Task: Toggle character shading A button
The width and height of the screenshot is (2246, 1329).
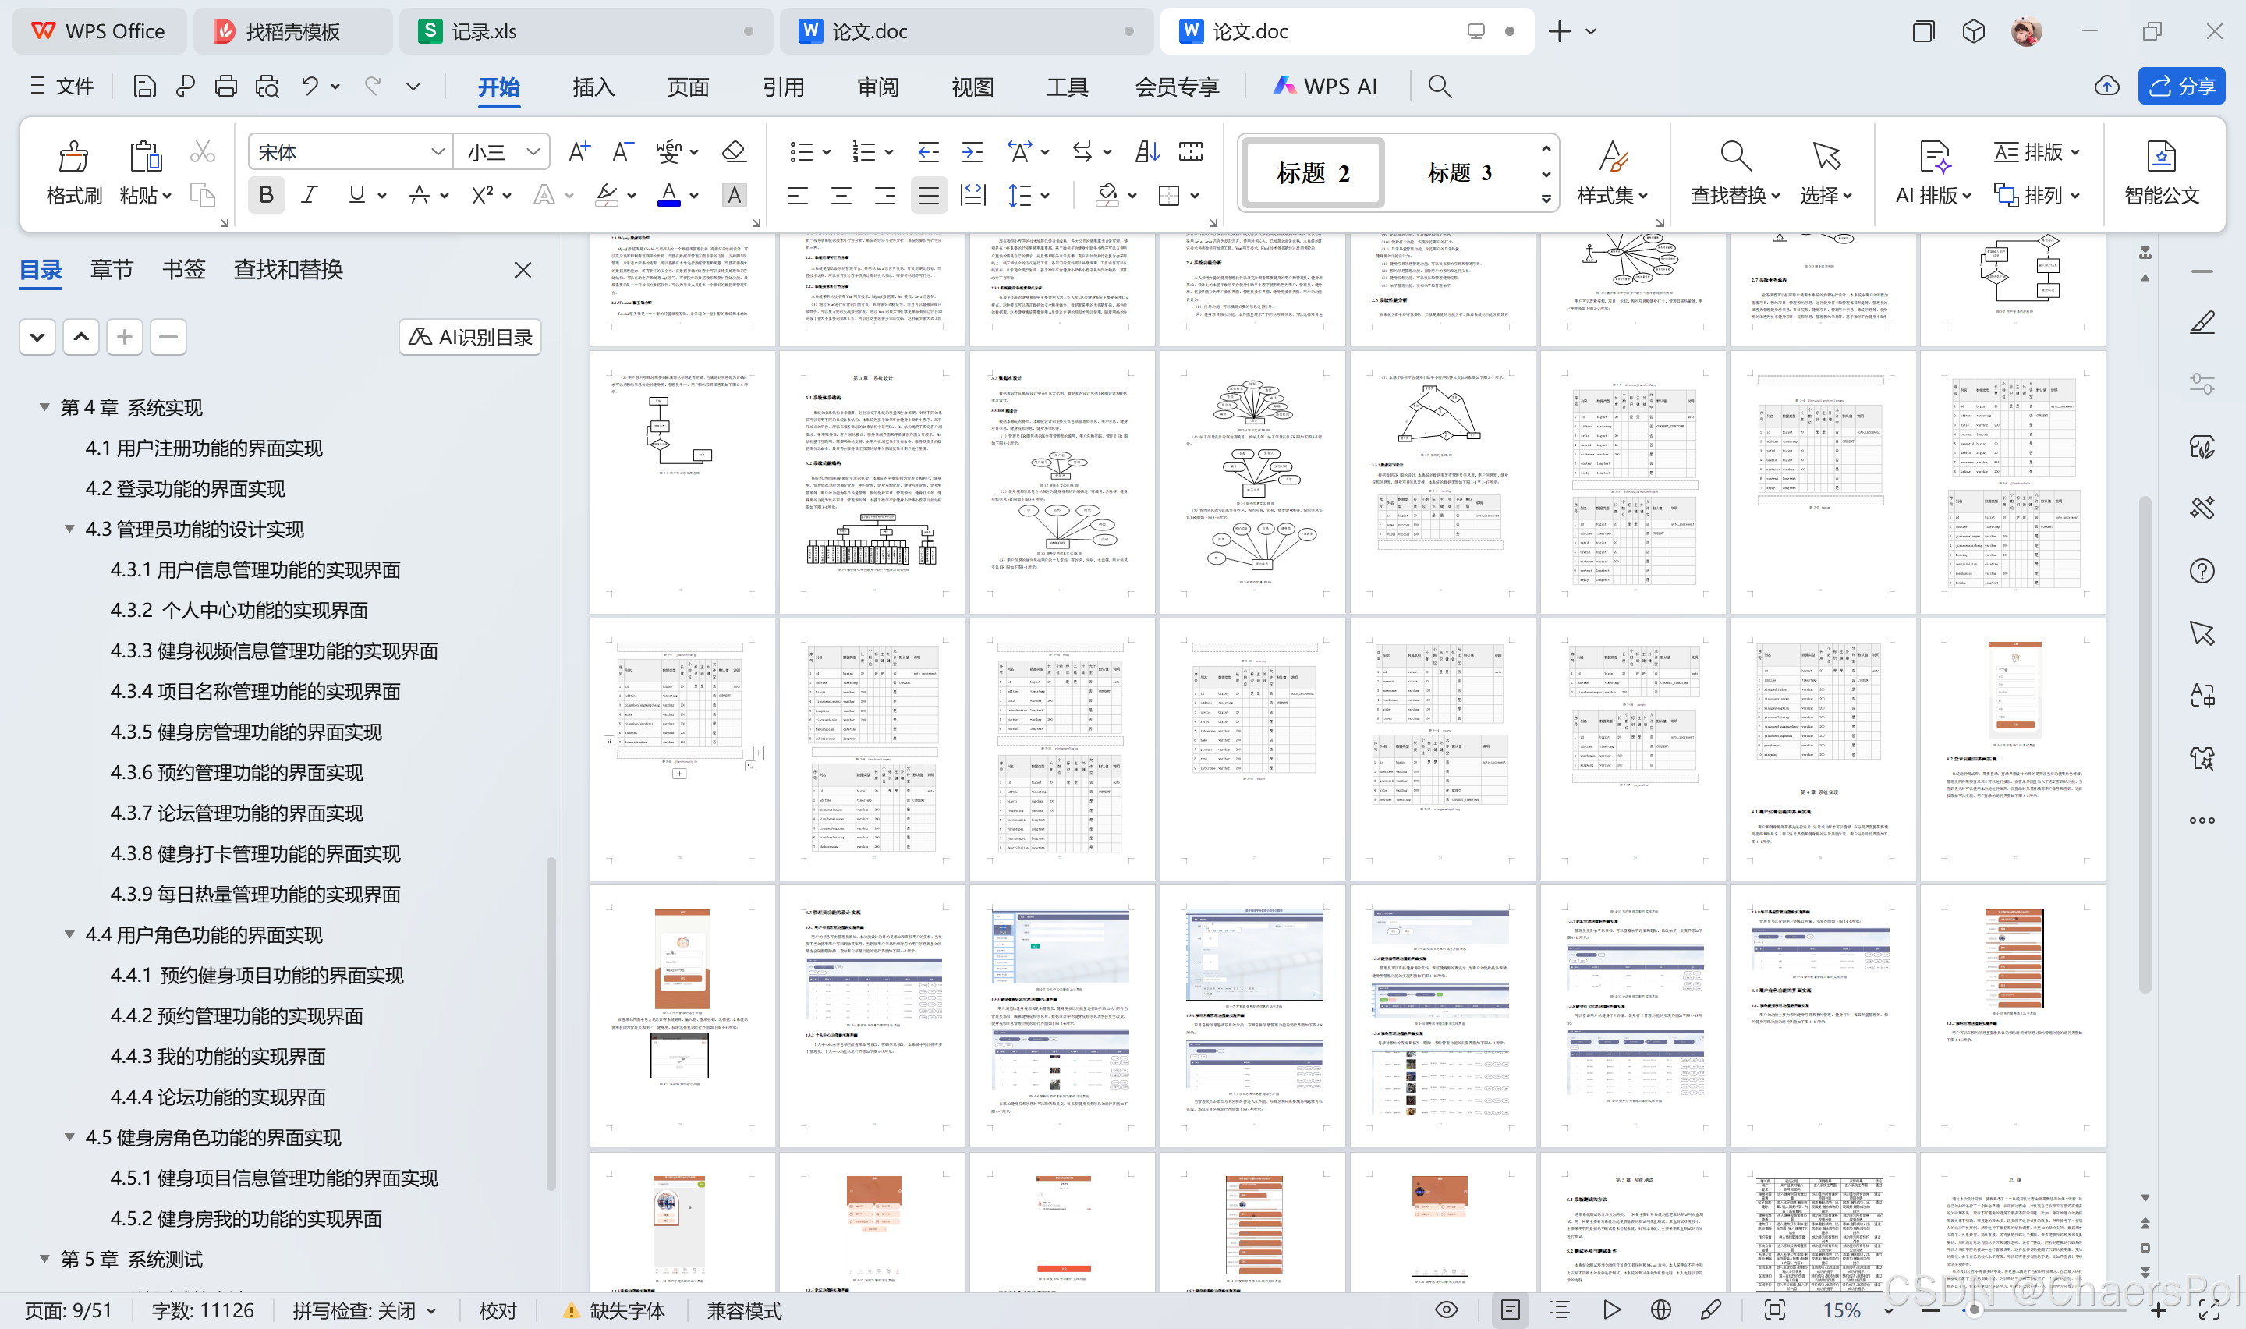Action: (734, 195)
